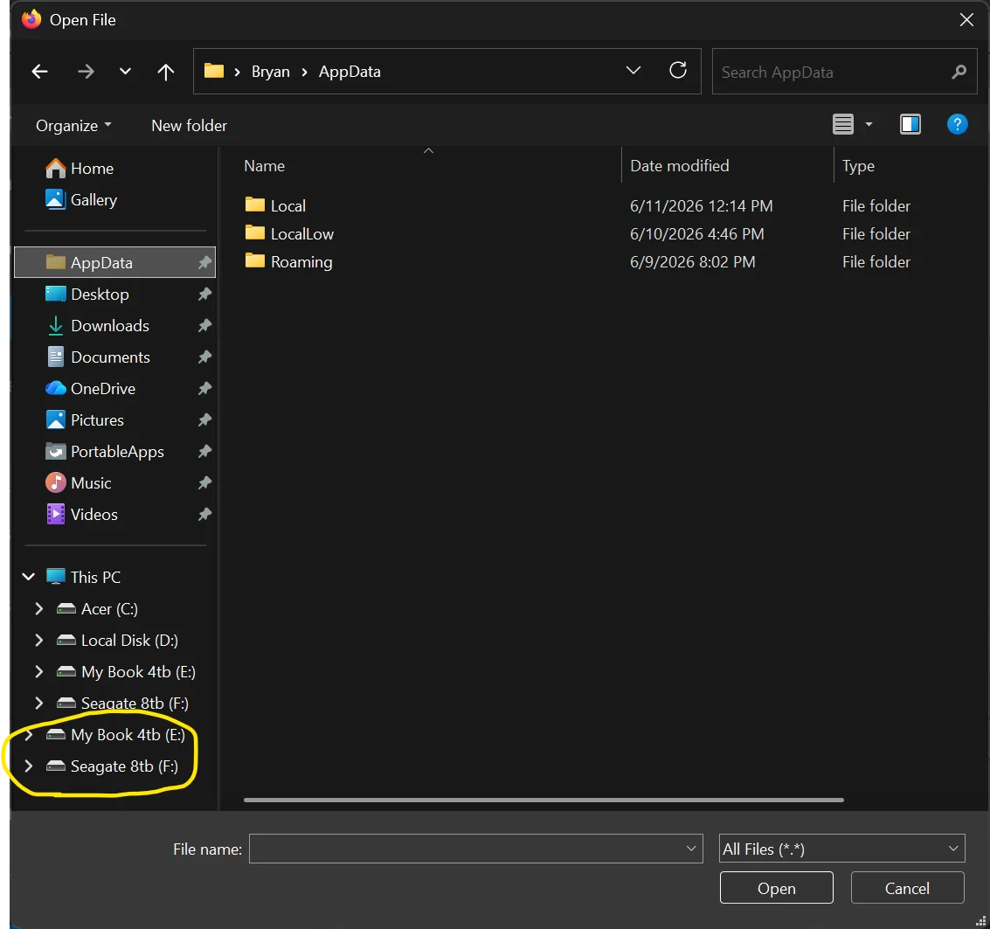
Task: Open Music from the sidebar
Action: (79, 484)
